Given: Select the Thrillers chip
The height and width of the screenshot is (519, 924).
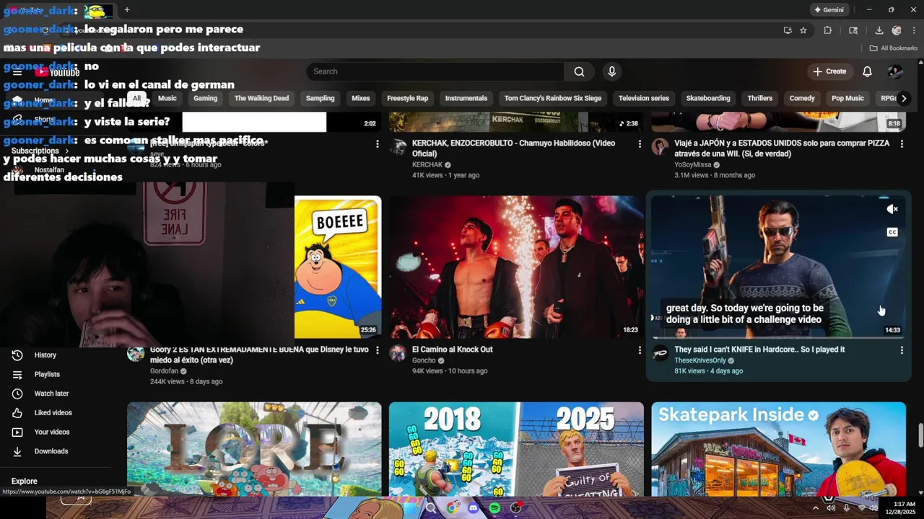Looking at the screenshot, I should coord(759,98).
